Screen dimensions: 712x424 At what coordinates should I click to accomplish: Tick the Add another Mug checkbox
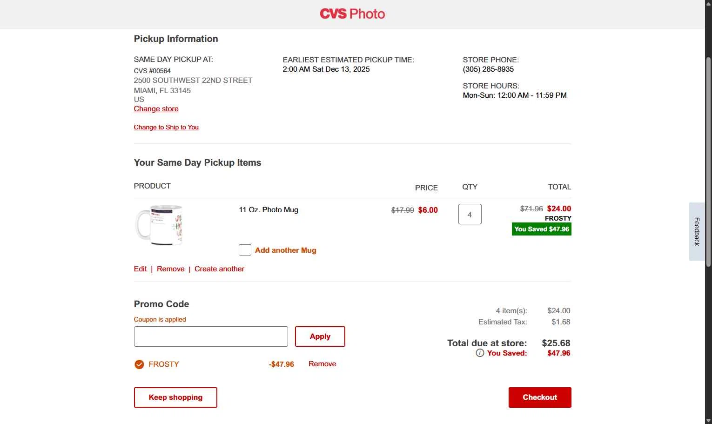[x=245, y=250]
